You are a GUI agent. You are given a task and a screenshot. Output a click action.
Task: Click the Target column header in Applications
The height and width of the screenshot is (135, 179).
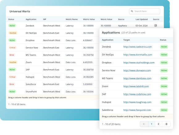point(127,40)
